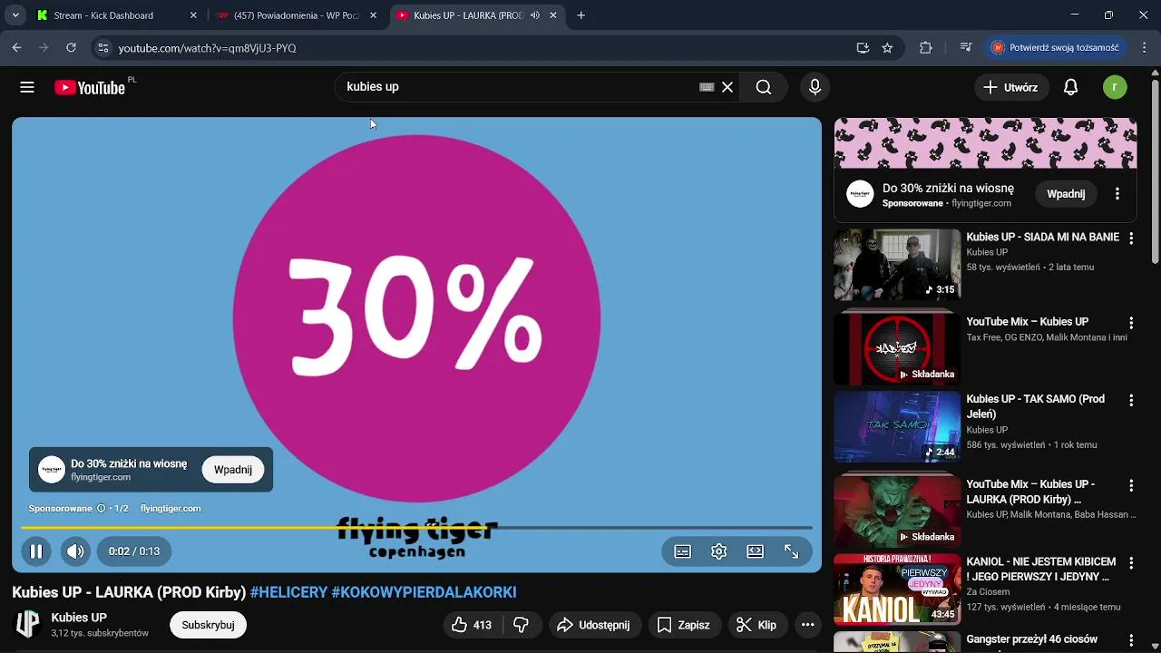
Task: Click the Utwórz create button
Action: tap(1011, 87)
